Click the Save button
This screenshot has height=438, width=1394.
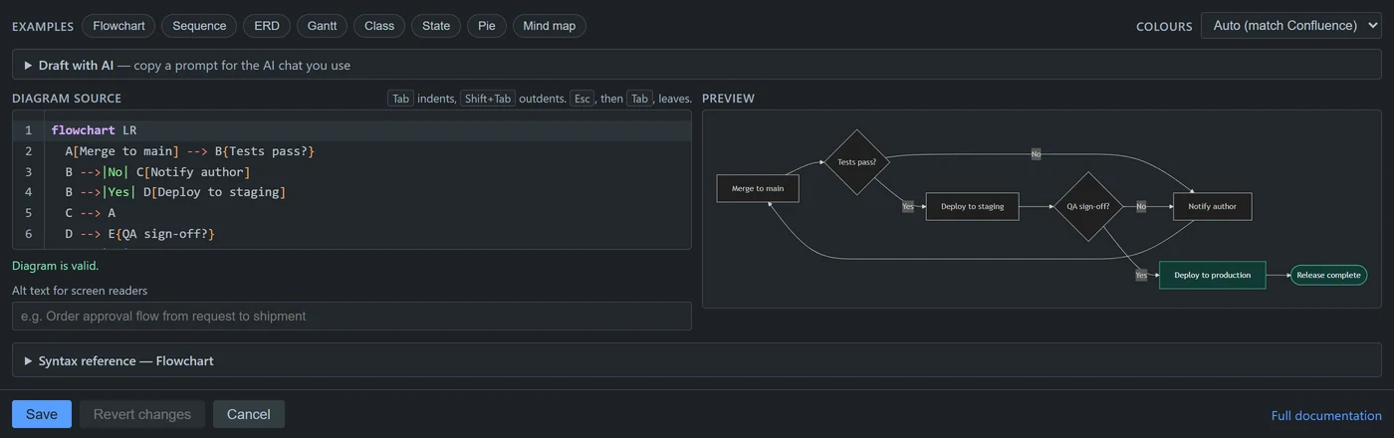42,414
